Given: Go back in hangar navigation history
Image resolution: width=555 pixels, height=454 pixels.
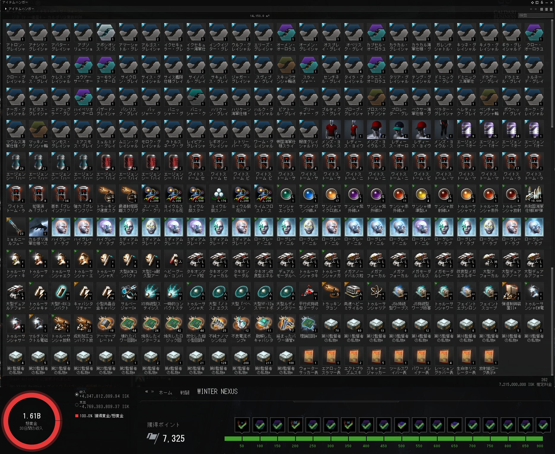Looking at the screenshot, I should tap(531, 9).
